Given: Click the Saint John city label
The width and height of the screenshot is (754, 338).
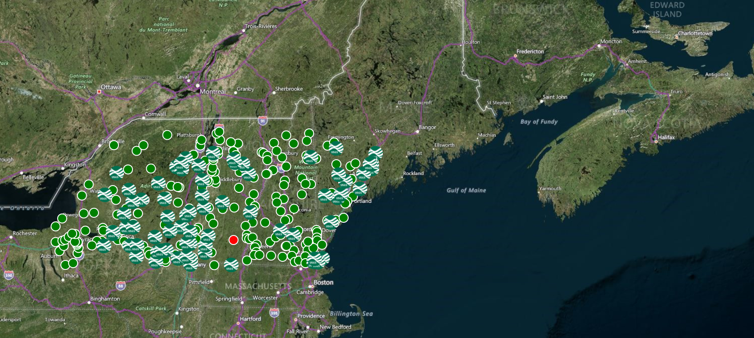Looking at the screenshot, I should click(x=555, y=97).
